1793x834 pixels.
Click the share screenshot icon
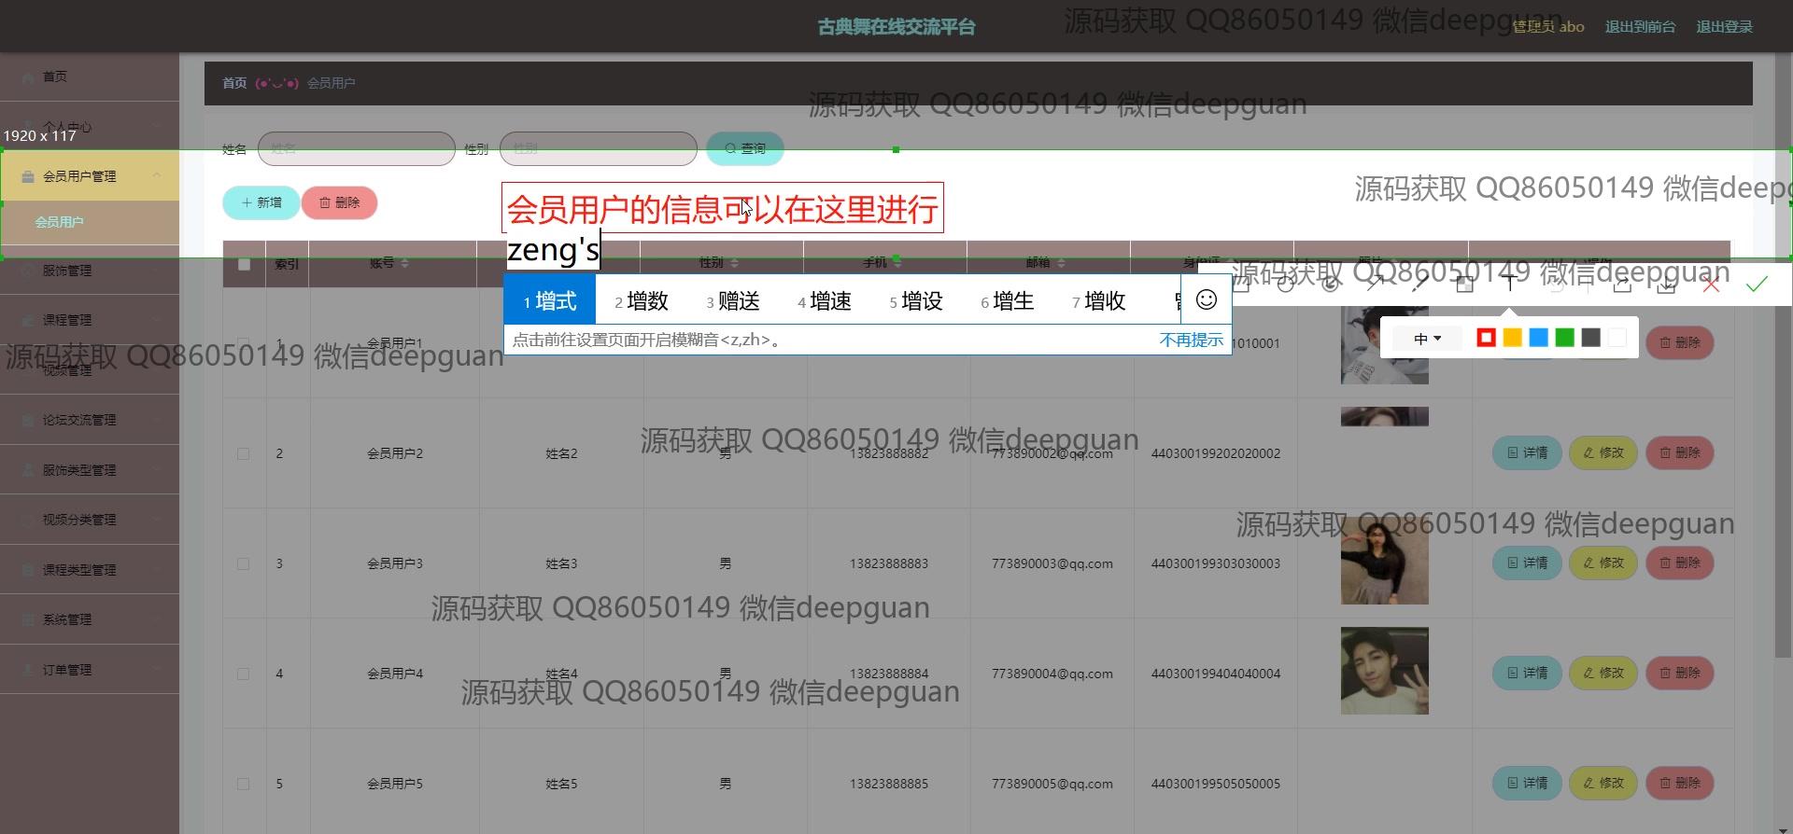[1622, 285]
